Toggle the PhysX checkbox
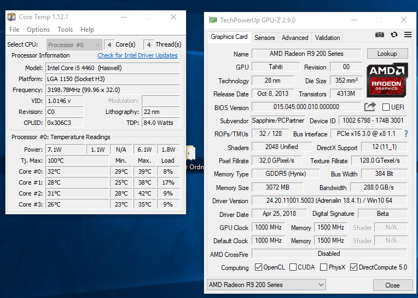The height and width of the screenshot is (298, 418). pos(323,267)
